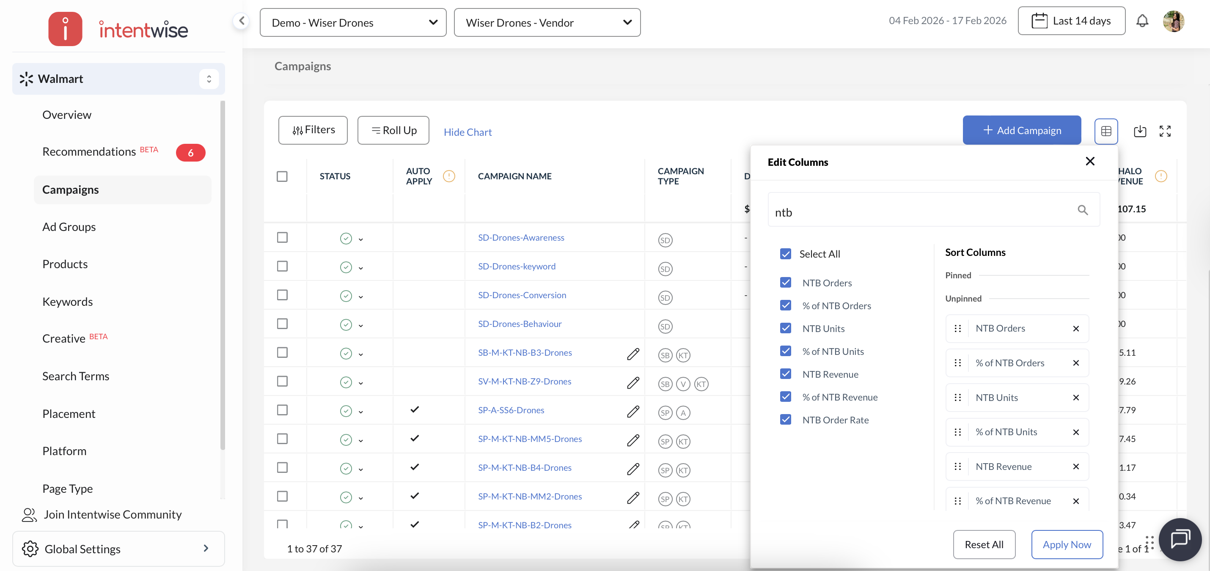Remove NTB Units from sorted columns
The image size is (1210, 571).
[x=1075, y=398]
